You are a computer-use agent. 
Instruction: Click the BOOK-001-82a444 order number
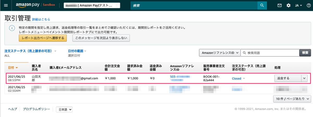pos(212,78)
